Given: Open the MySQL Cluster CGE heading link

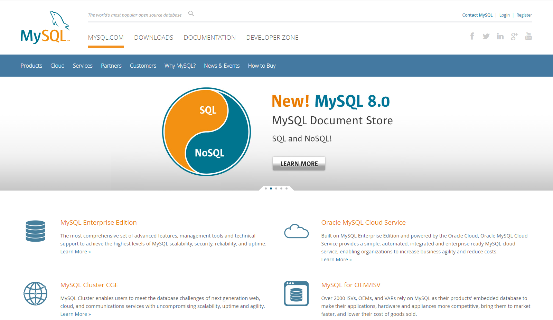Looking at the screenshot, I should pyautogui.click(x=89, y=285).
